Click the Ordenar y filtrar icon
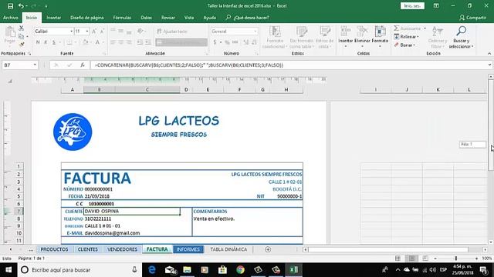Image resolution: width=494 pixels, height=277 pixels. 438,32
